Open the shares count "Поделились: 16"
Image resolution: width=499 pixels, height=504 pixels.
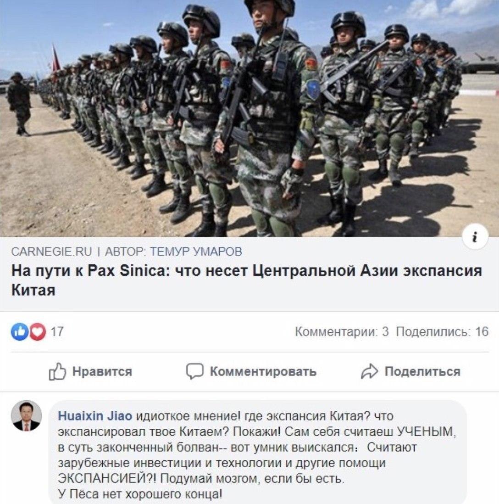(x=442, y=332)
